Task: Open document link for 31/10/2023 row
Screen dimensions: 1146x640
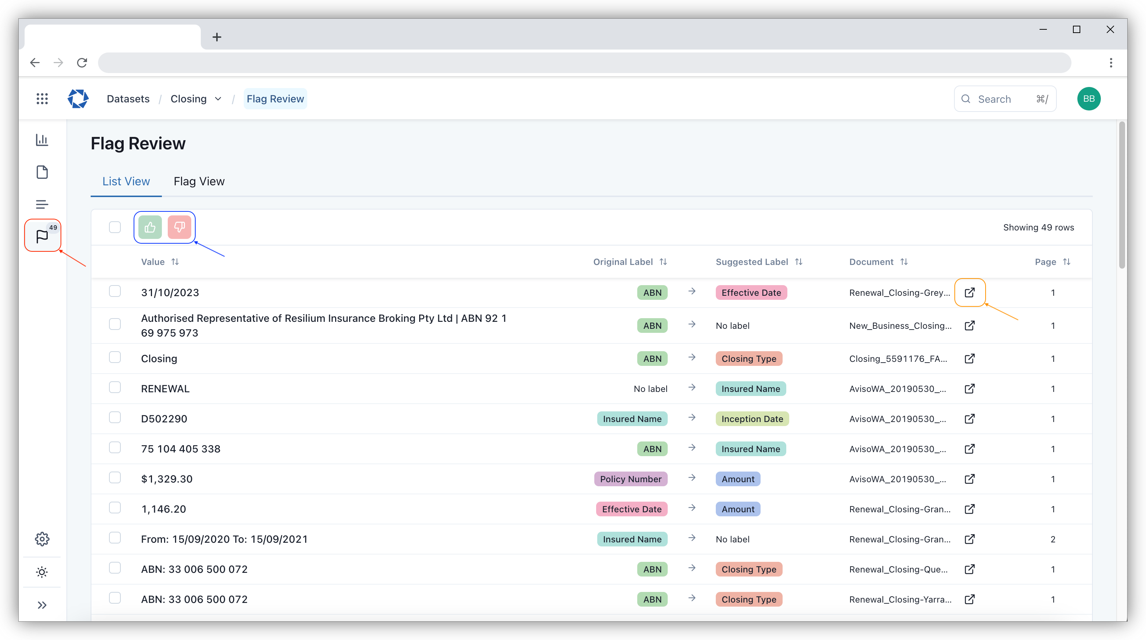Action: pos(969,292)
